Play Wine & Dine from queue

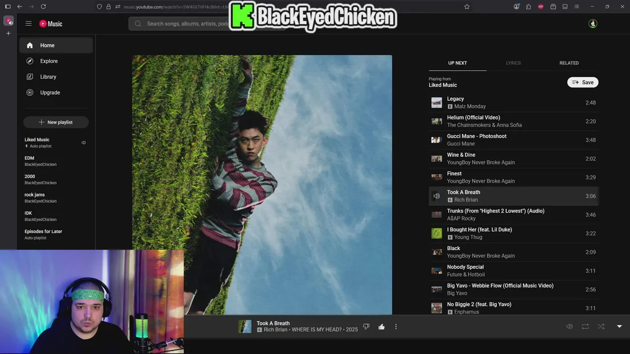tap(513, 159)
